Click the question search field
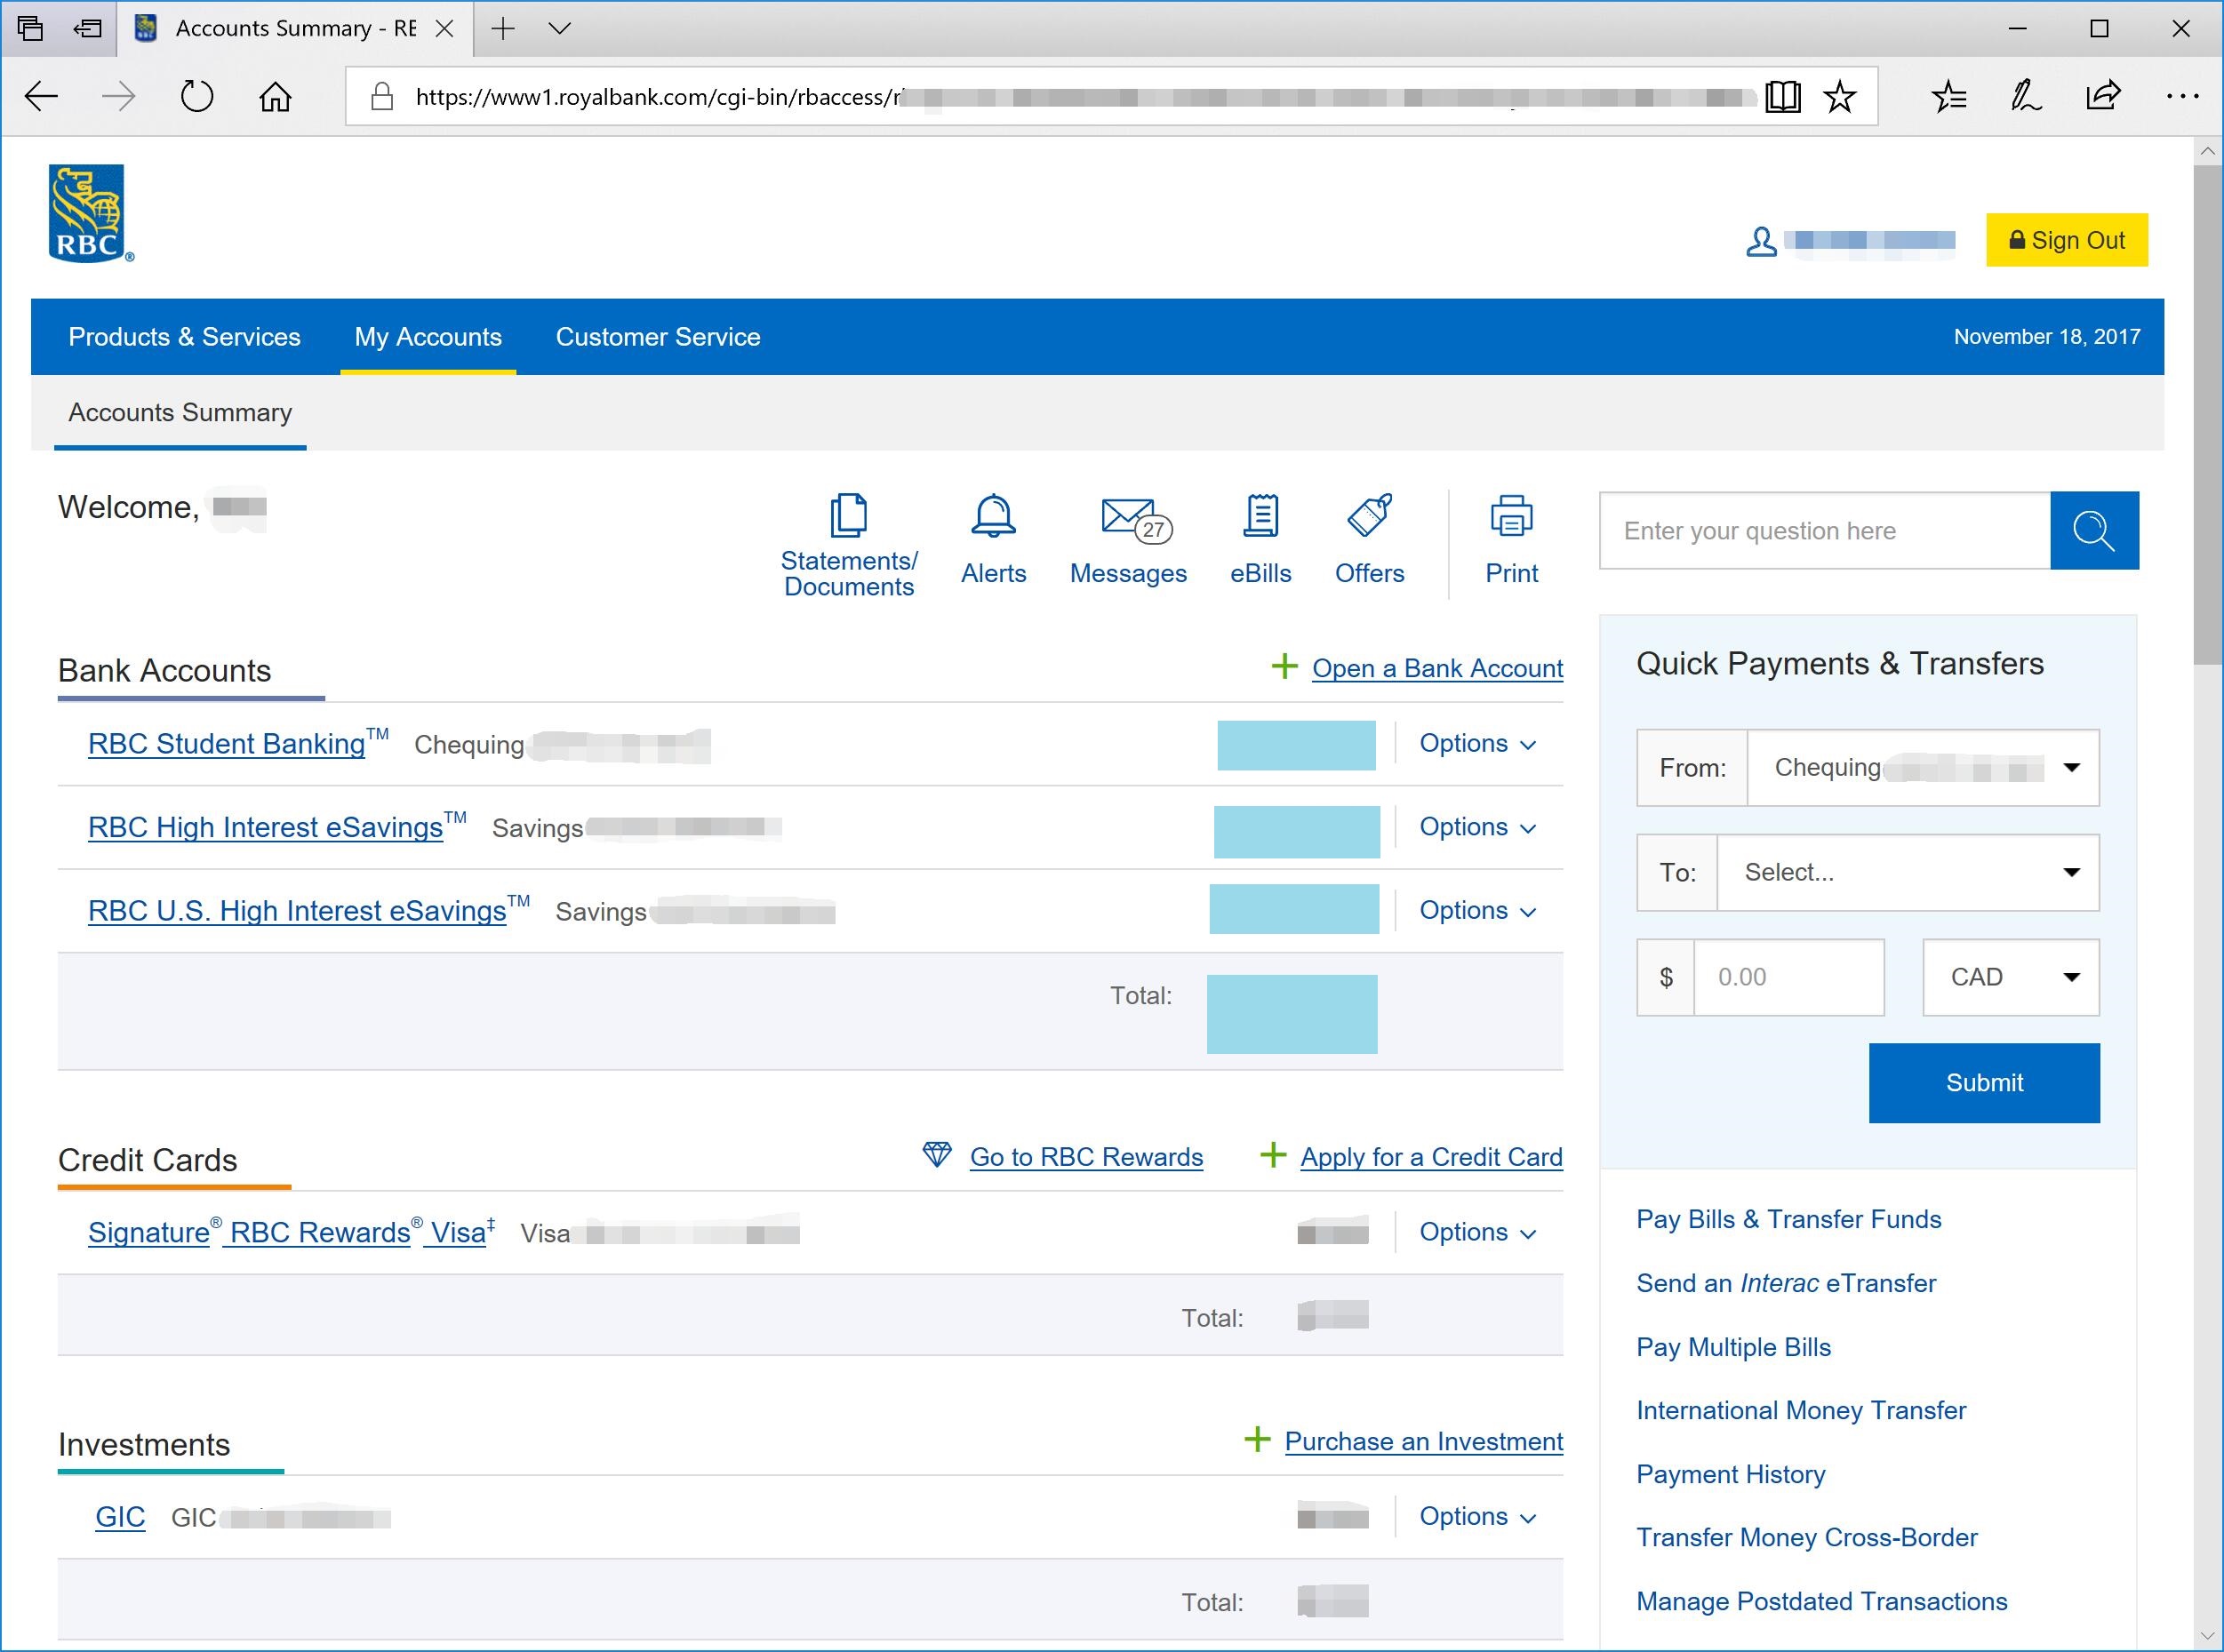Viewport: 2224px width, 1652px height. point(1825,530)
